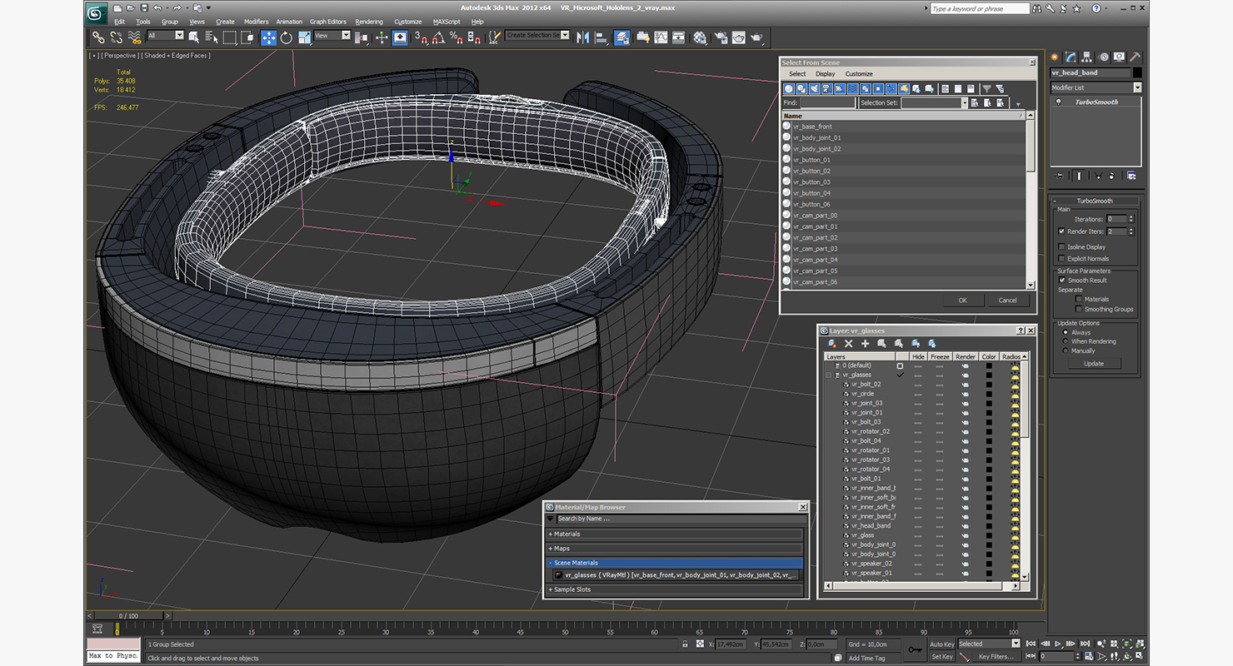Click Pin Stack icon under modifier stack
The height and width of the screenshot is (666, 1233).
(1059, 176)
